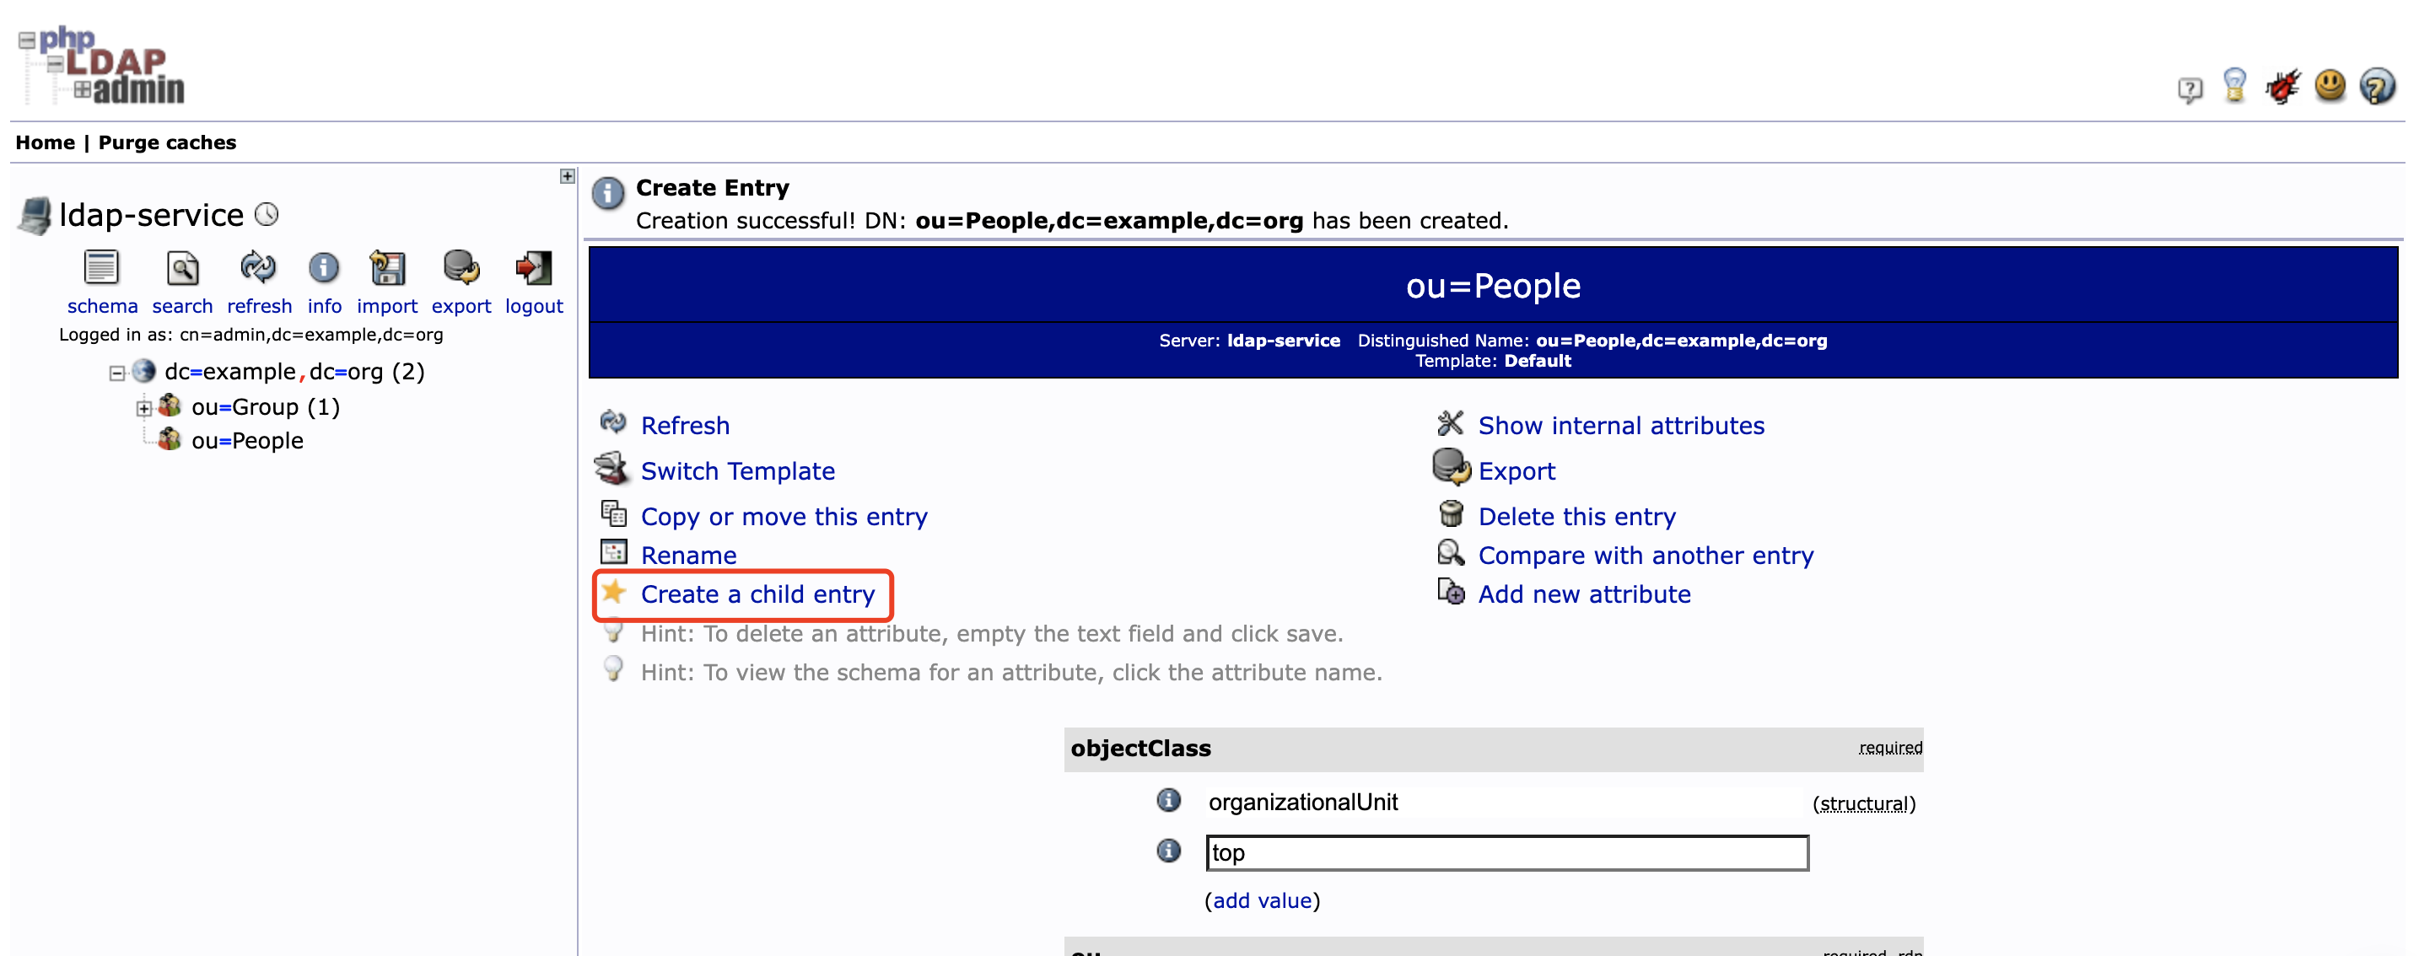Click the smiley donate icon
Viewport: 2419px width, 956px height.
tap(2330, 85)
